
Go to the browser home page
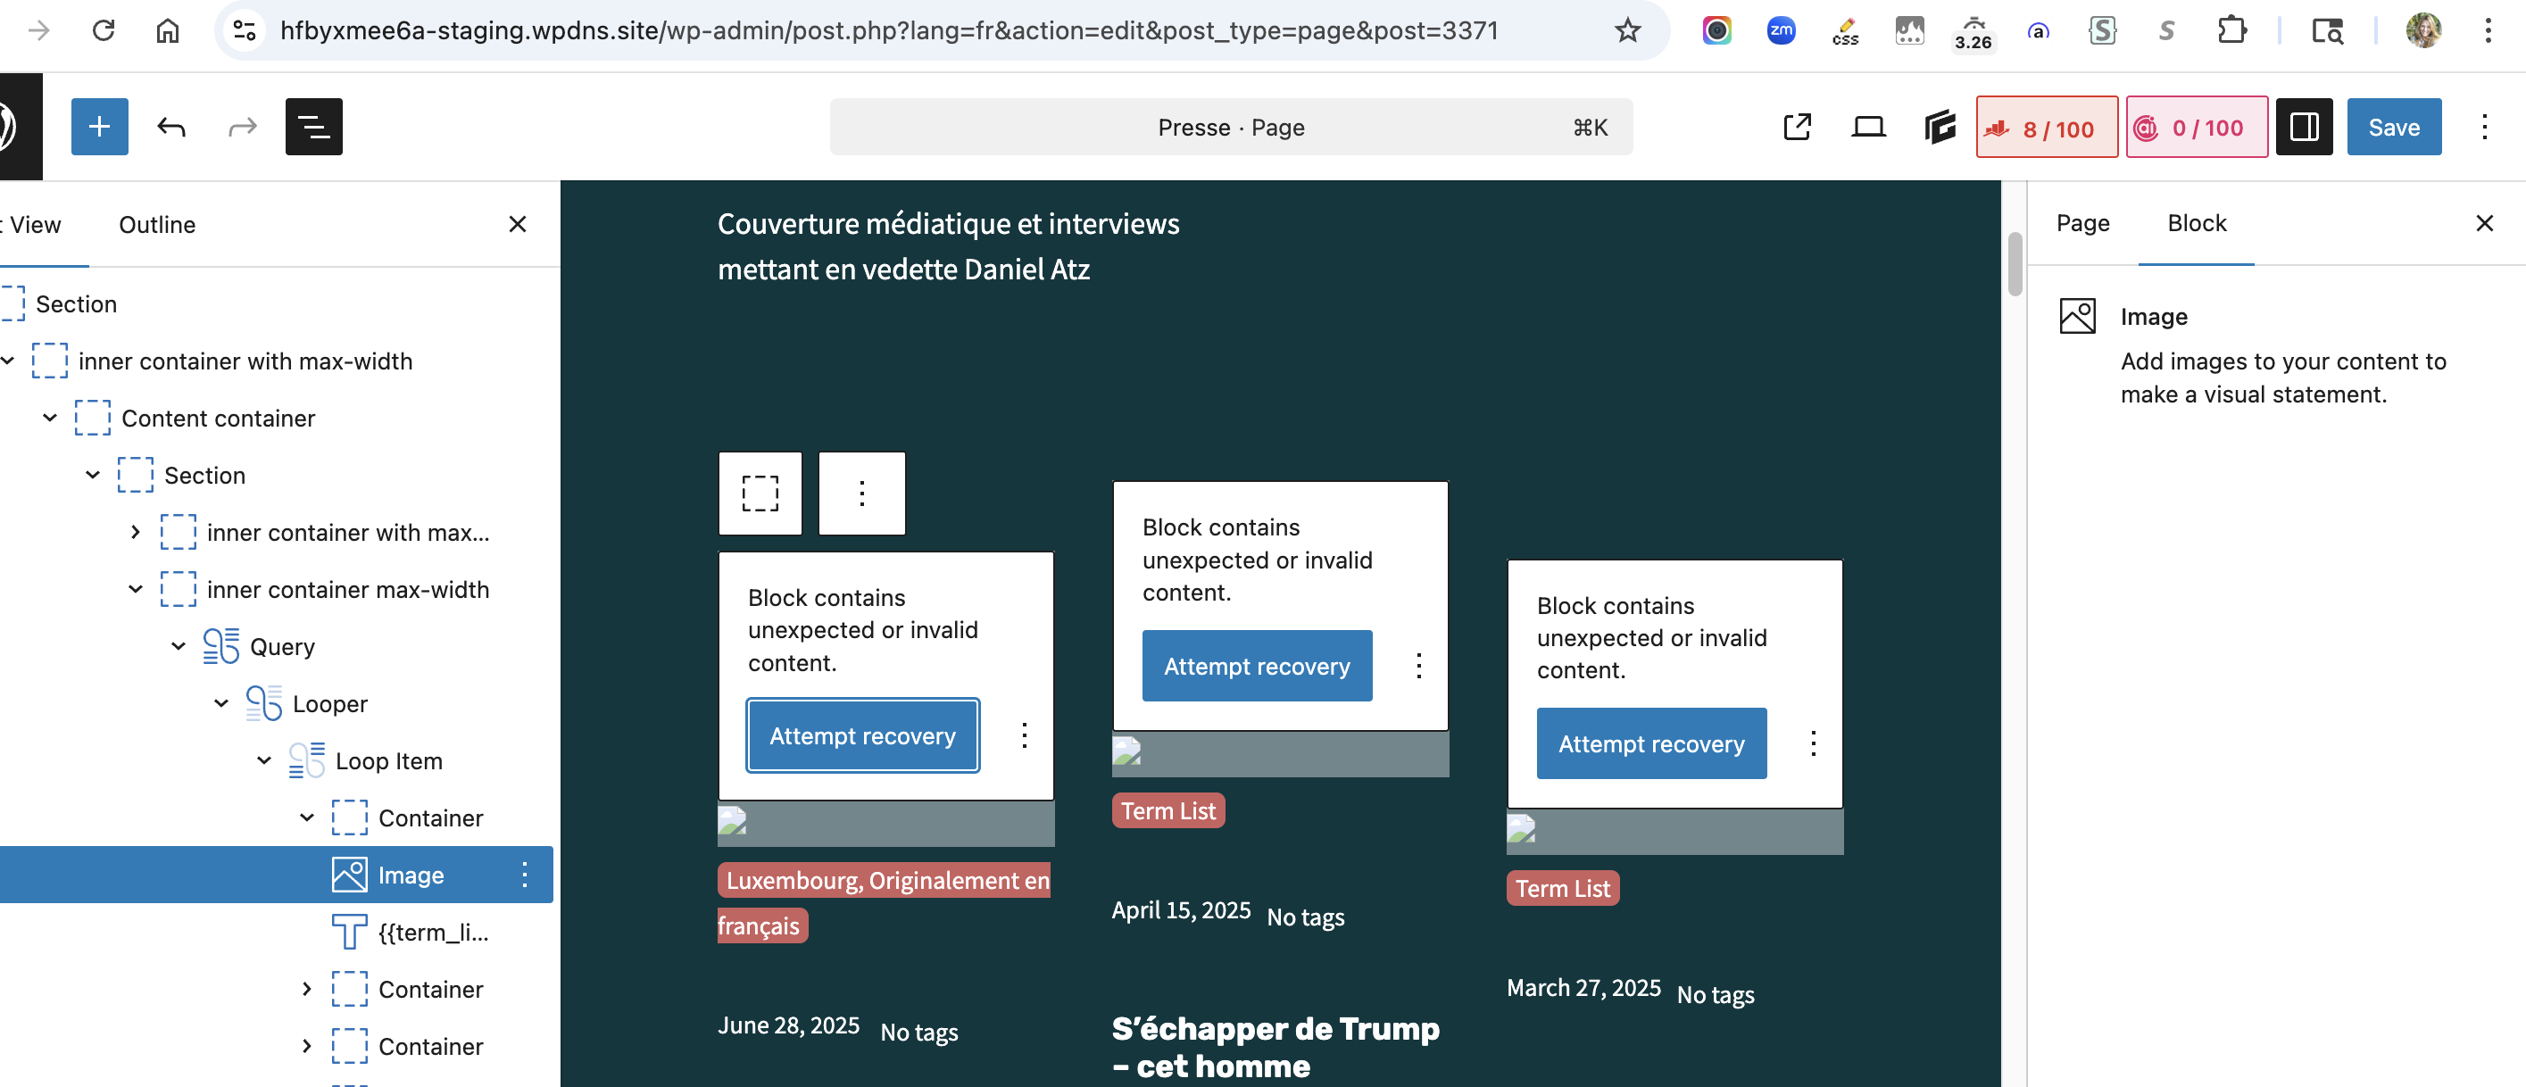(168, 30)
